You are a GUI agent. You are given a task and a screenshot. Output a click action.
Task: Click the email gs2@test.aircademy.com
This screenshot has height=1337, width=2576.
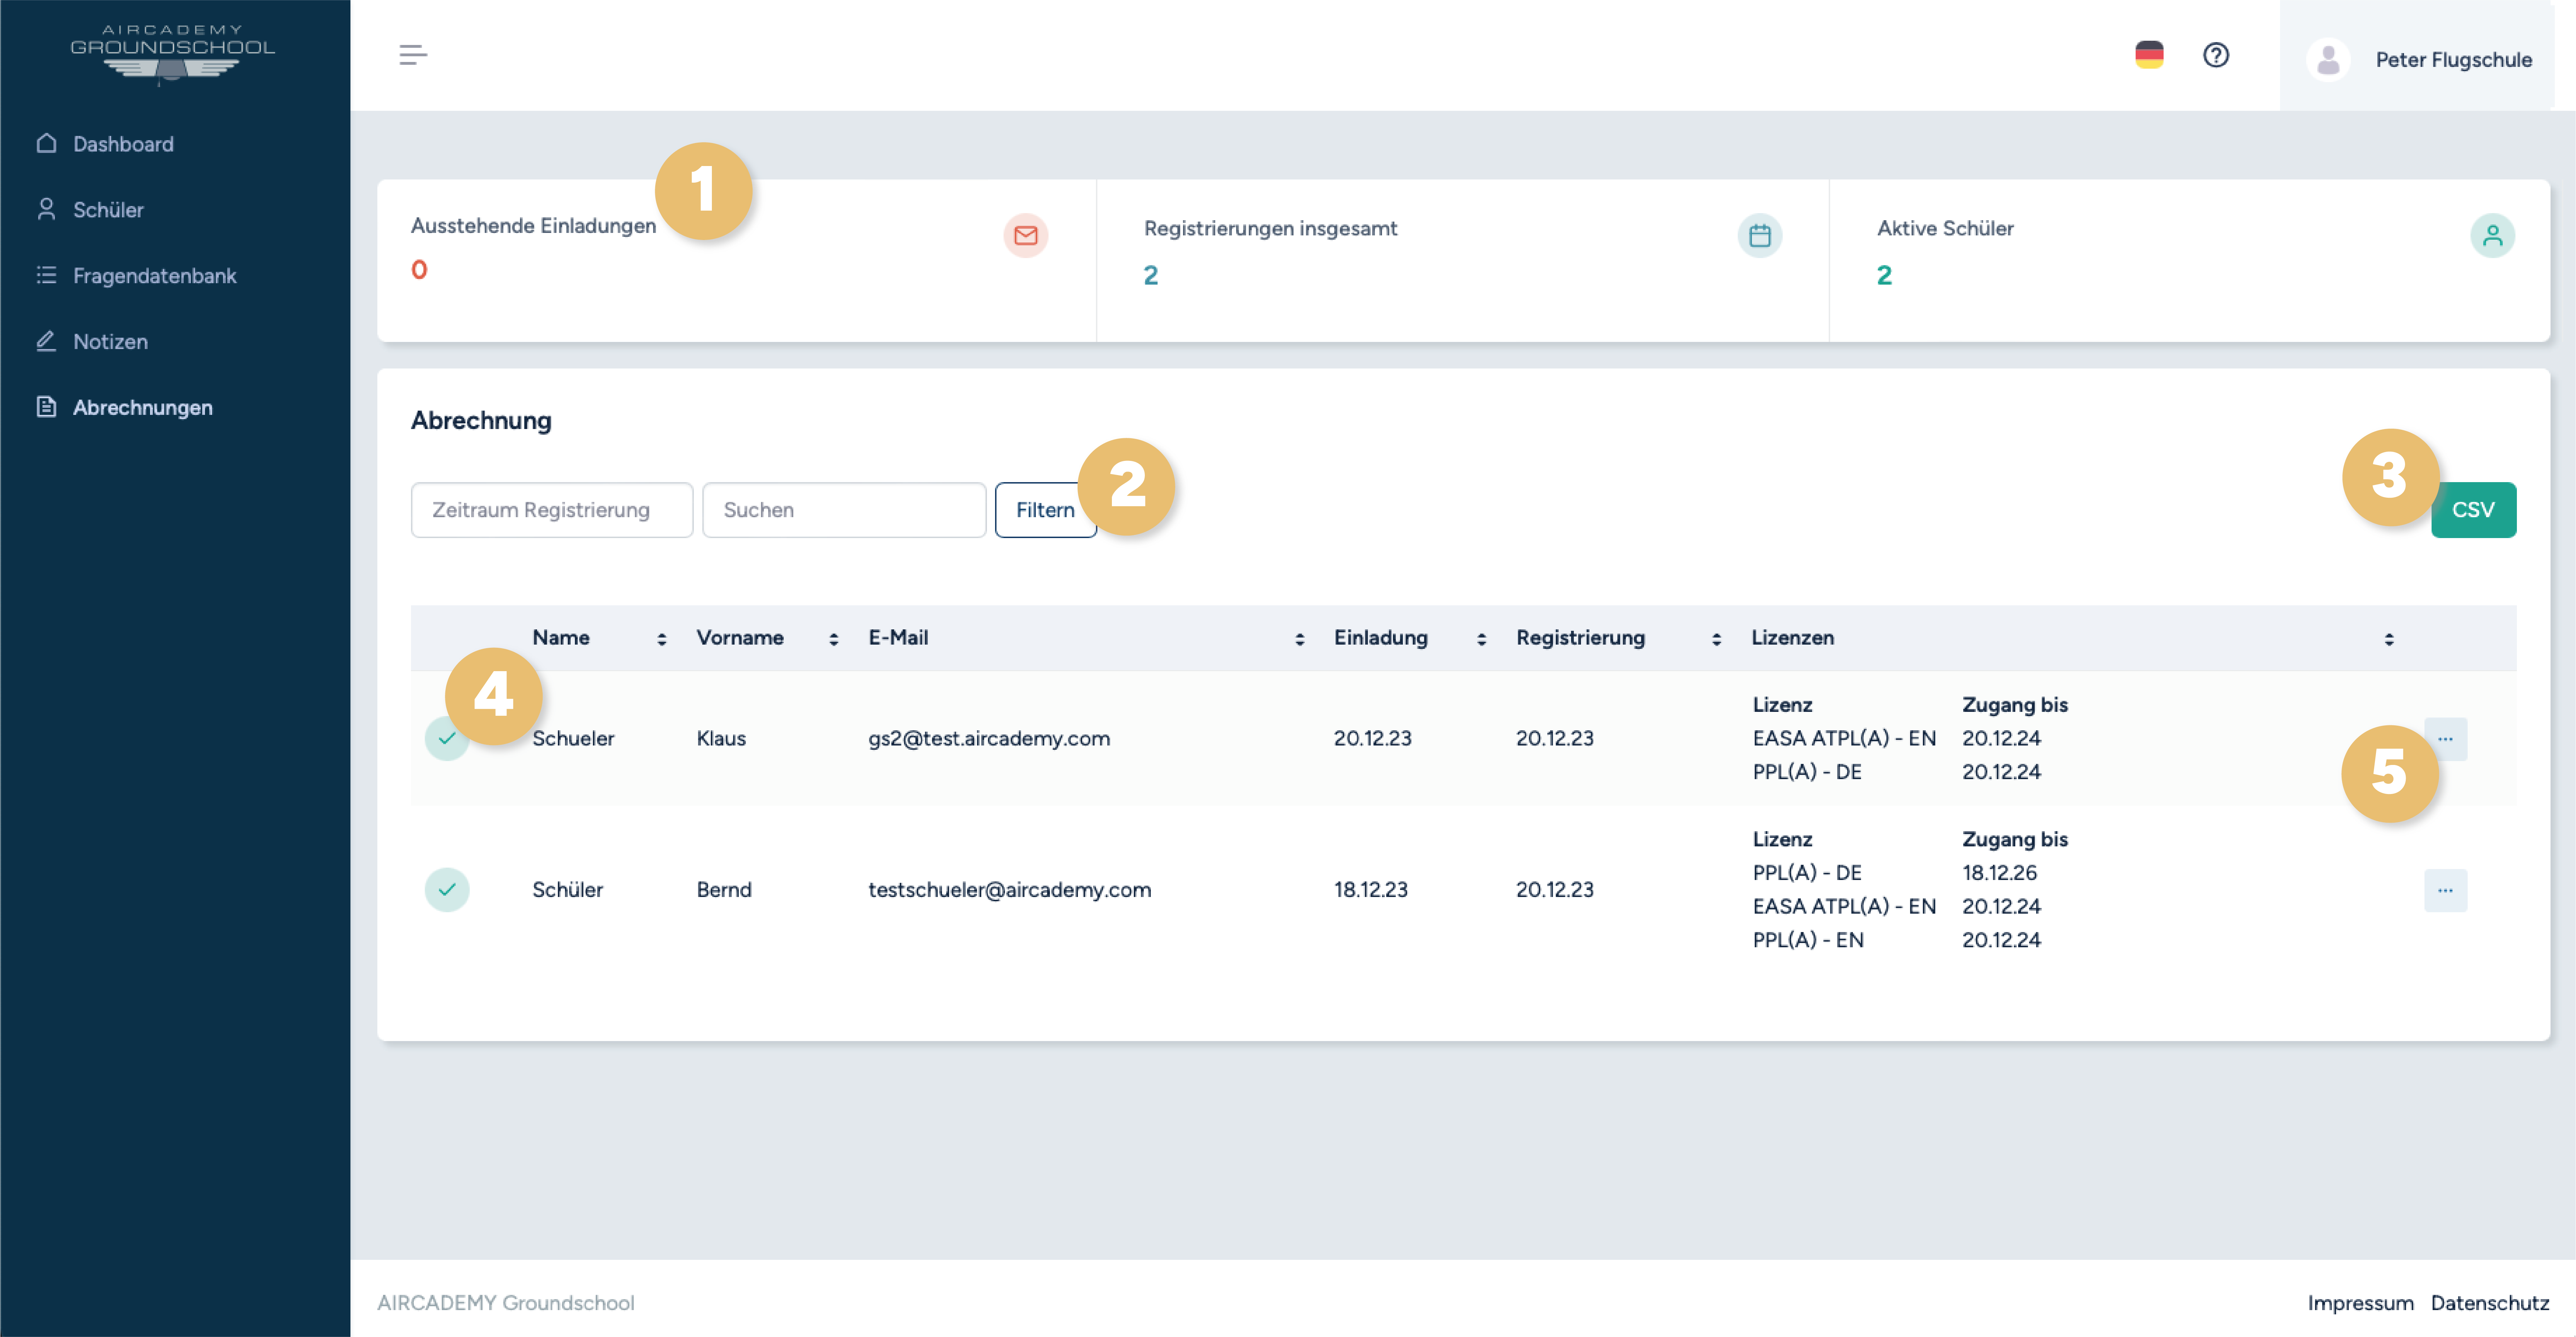click(989, 739)
